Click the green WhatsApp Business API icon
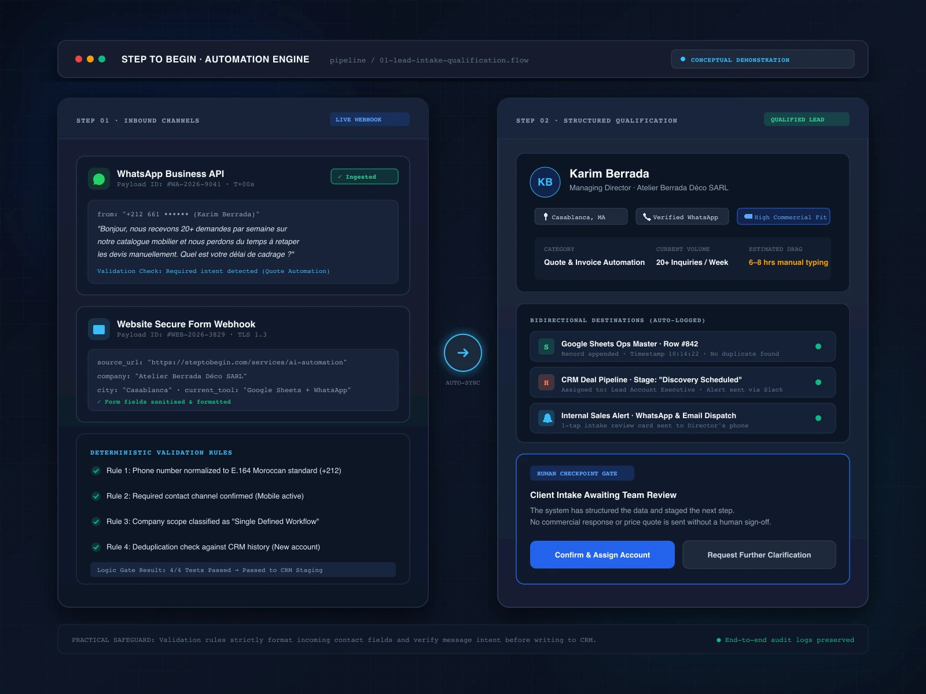 tap(99, 179)
